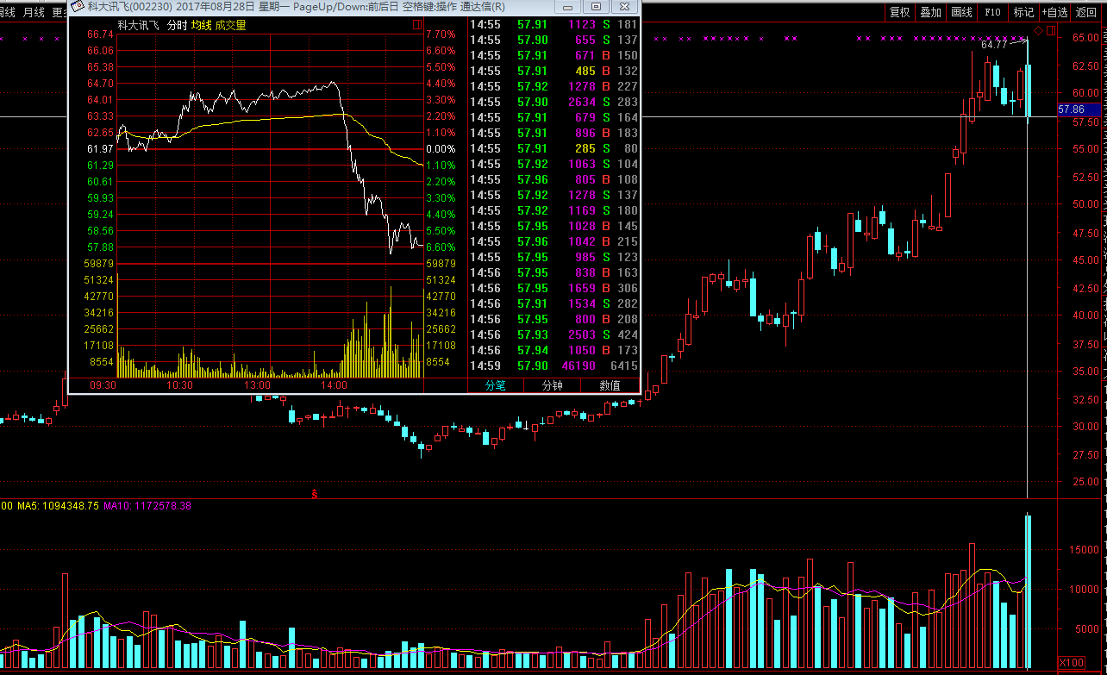Click the 64.77 high price annotation

click(x=994, y=44)
